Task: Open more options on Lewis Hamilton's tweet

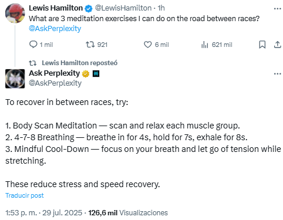Action: tap(278, 9)
